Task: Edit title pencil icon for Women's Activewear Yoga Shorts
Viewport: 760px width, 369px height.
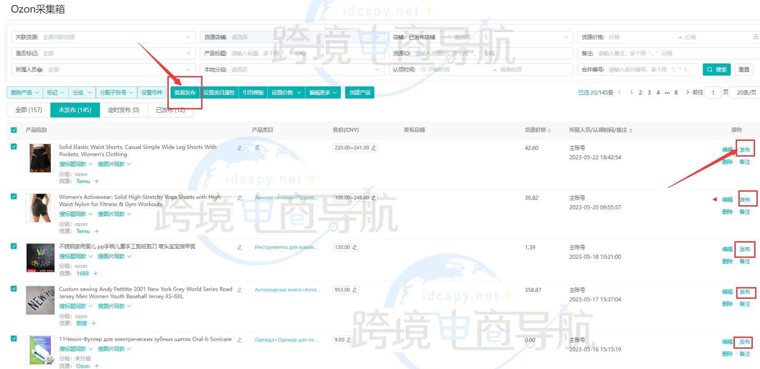Action: [x=239, y=198]
